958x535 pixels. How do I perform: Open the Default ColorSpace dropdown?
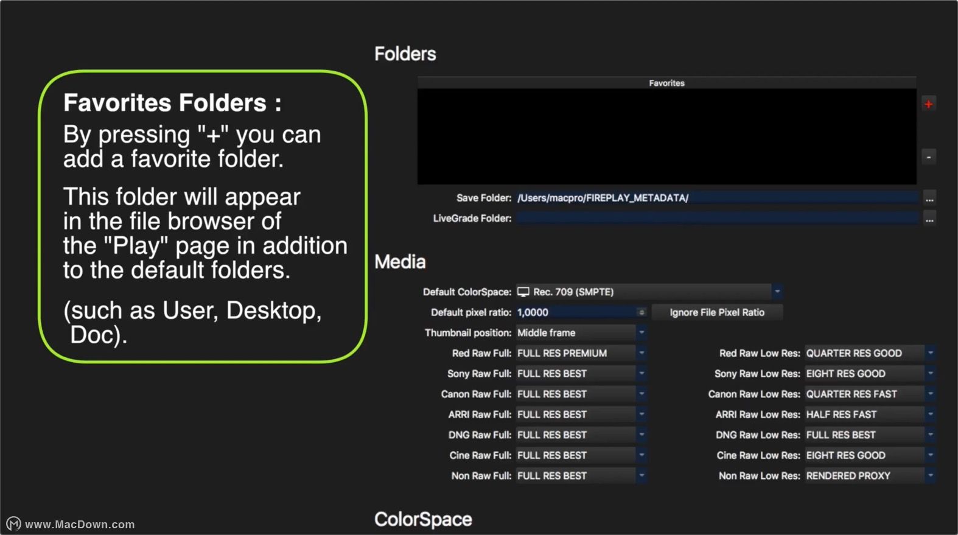click(649, 292)
